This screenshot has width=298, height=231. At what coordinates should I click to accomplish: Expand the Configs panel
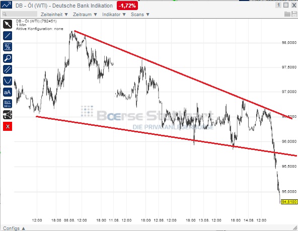point(14,228)
